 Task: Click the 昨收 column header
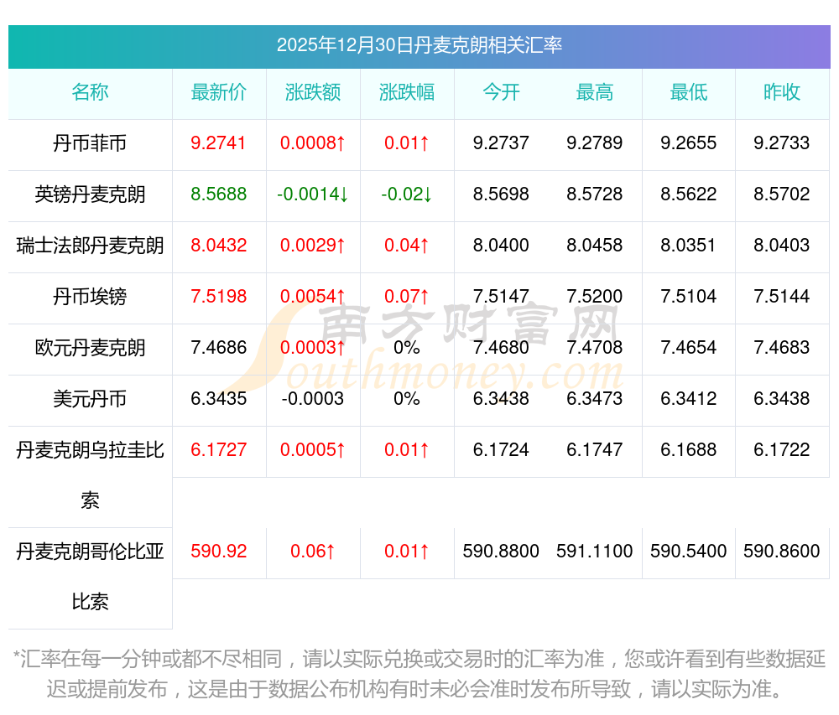tap(782, 92)
